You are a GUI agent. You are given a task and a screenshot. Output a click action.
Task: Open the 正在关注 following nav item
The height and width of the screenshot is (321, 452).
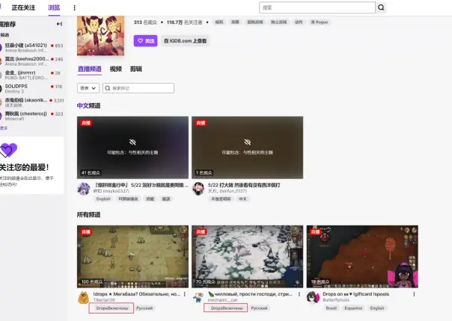coord(23,7)
